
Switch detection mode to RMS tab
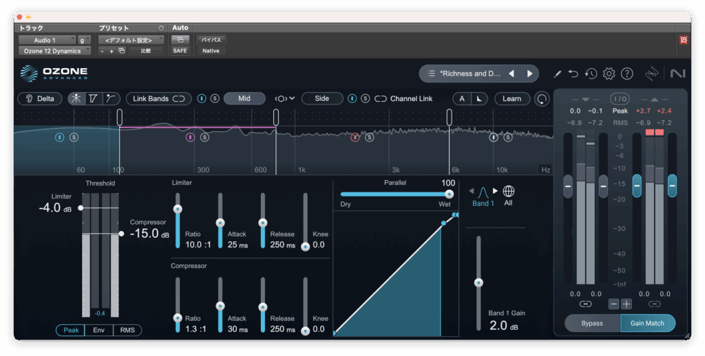tap(127, 330)
